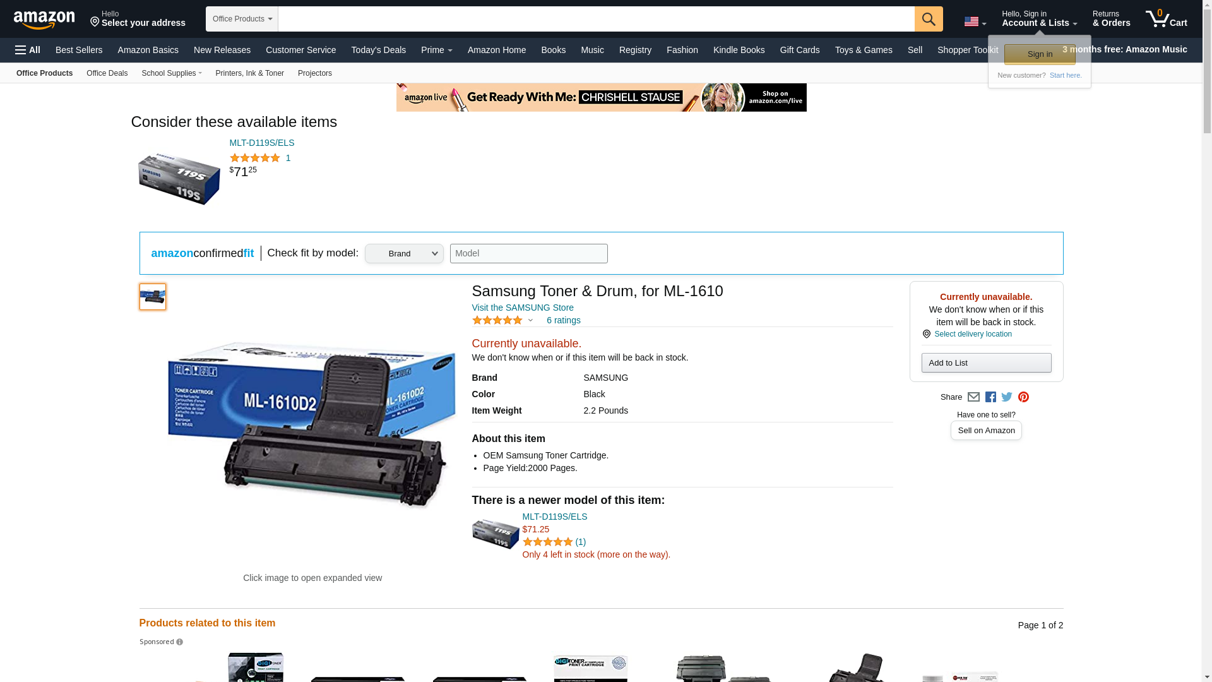The image size is (1212, 682).
Task: Share the product on Facebook
Action: [990, 397]
